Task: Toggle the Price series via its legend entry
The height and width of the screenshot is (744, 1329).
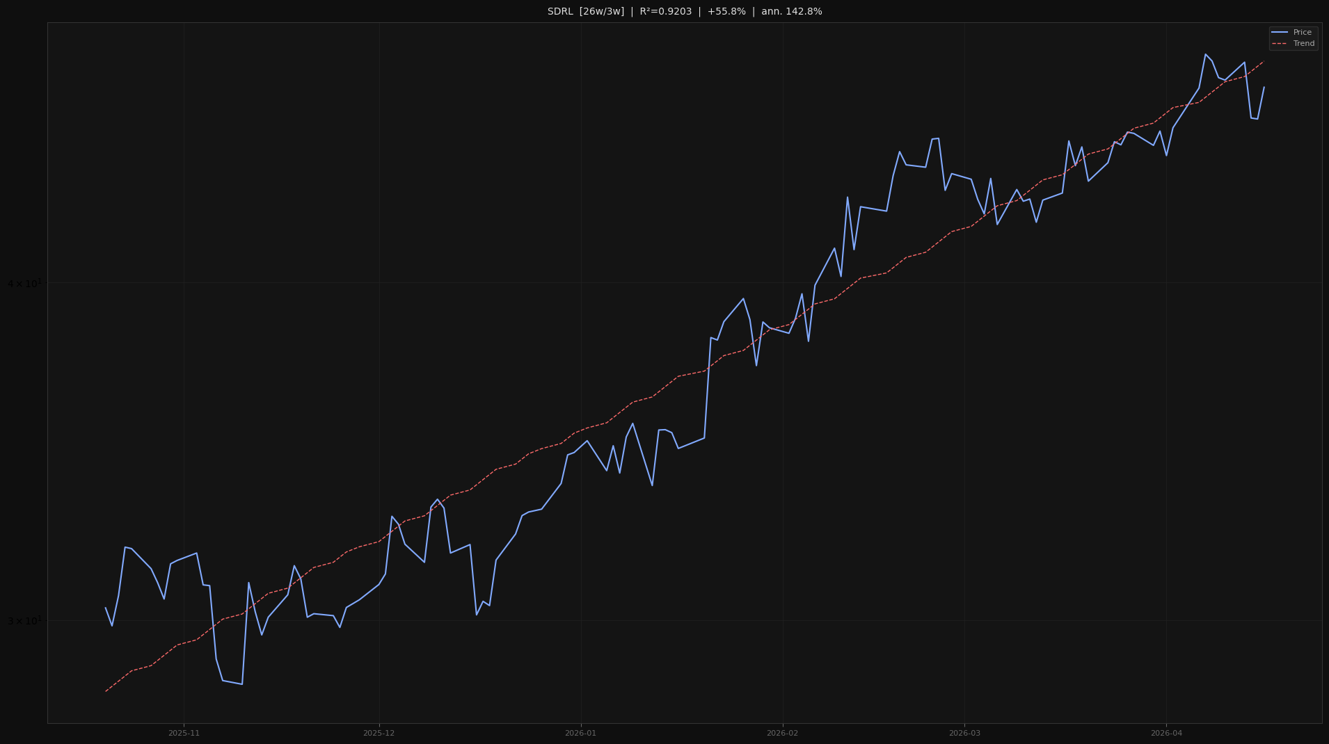Action: (1303, 32)
